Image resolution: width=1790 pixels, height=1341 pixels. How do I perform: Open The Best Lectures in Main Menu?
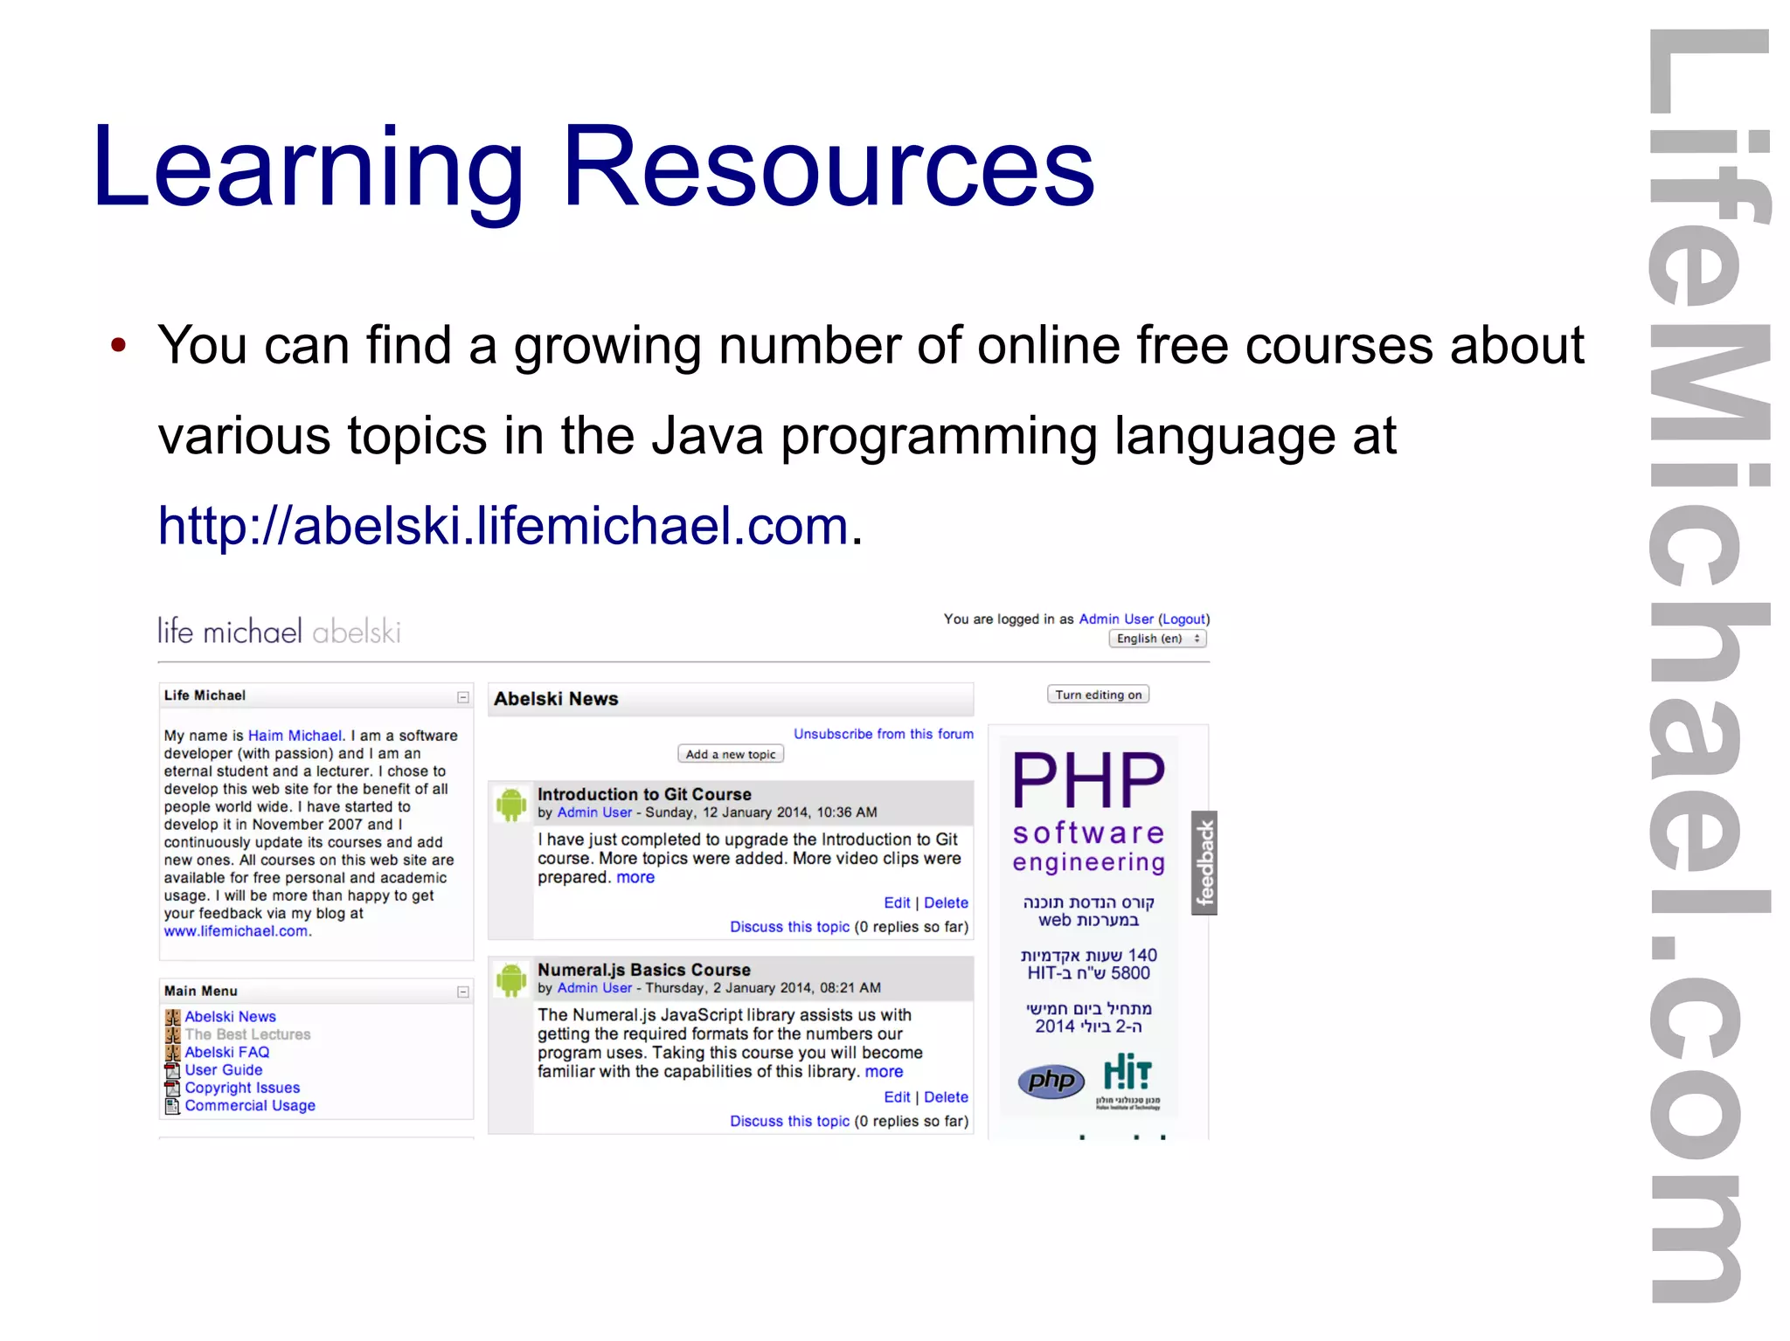[x=247, y=1034]
